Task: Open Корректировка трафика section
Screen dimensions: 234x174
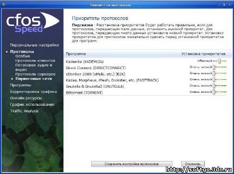Action: pyautogui.click(x=33, y=91)
